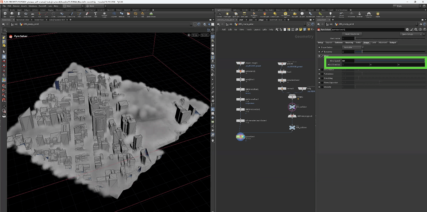The image size is (427, 212).
Task: Switch to the Collision tab
Action: coord(338,42)
